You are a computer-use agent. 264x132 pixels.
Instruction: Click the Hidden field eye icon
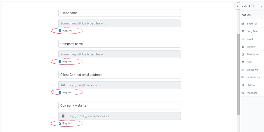coord(243,85)
